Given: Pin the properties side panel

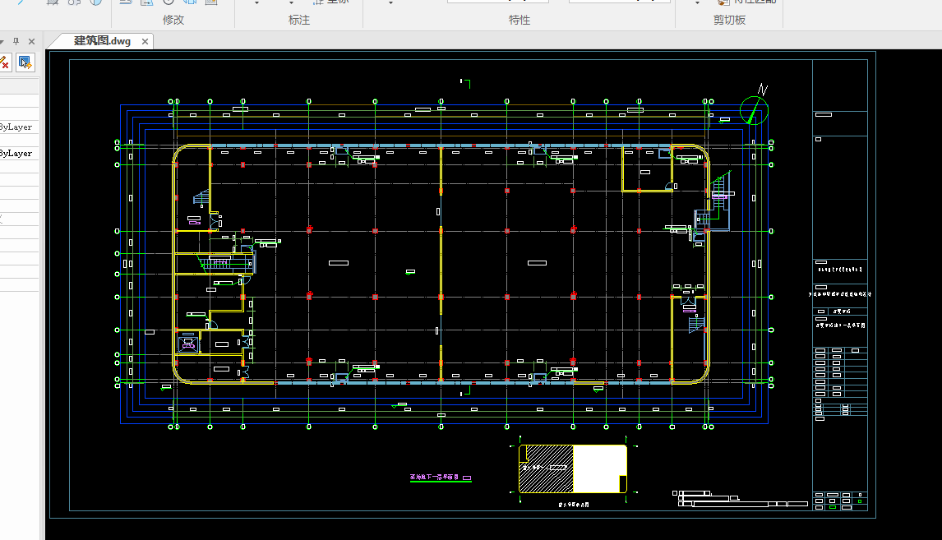Looking at the screenshot, I should (16, 41).
